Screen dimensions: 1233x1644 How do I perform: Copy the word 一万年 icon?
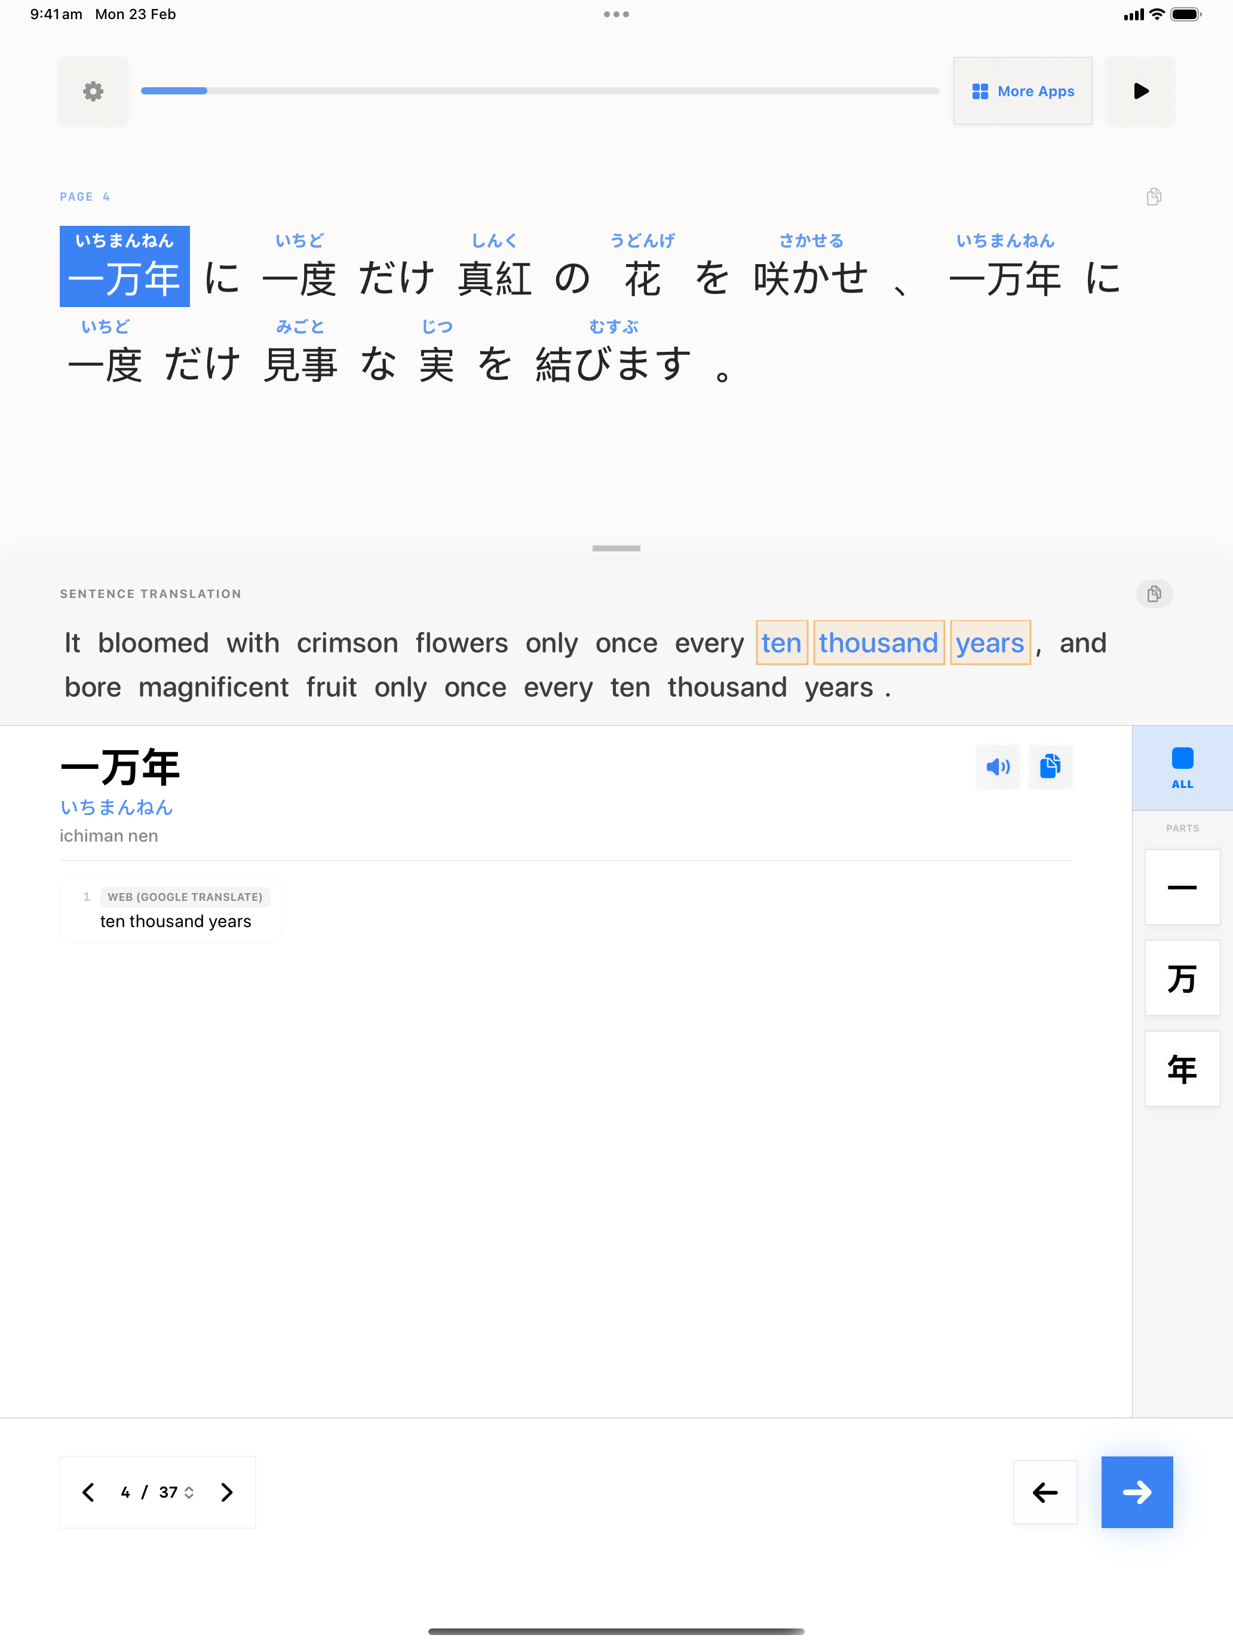(1050, 766)
